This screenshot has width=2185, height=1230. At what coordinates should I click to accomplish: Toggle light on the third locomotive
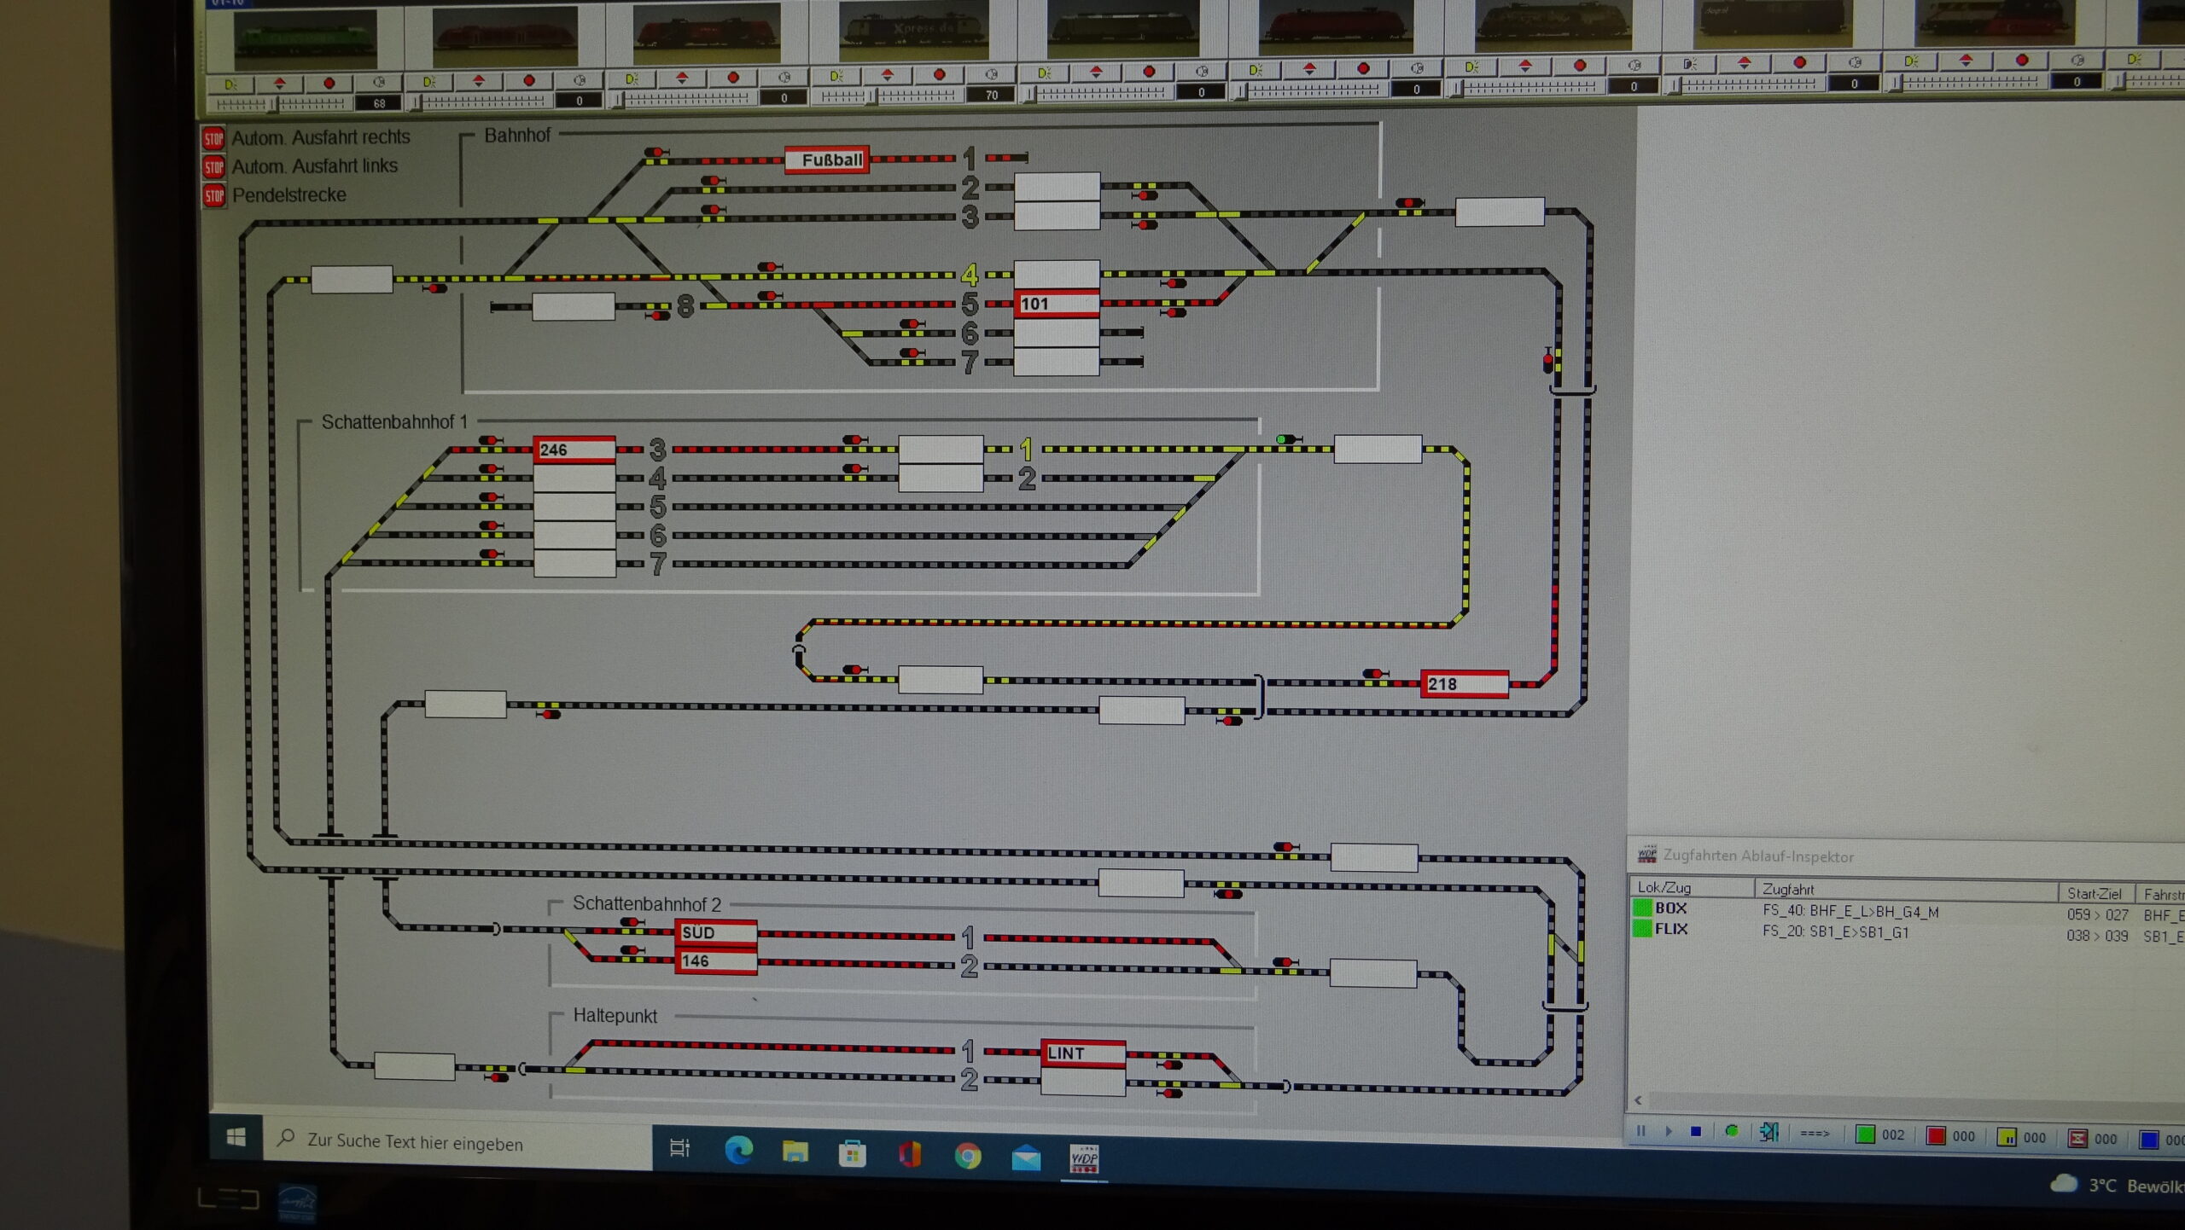632,78
